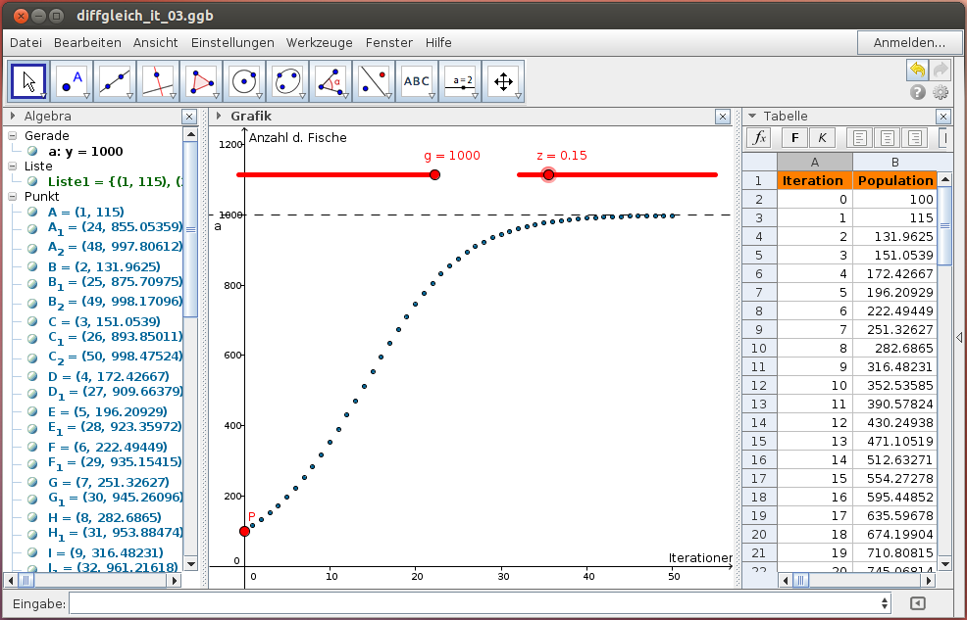Screen dimensions: 967x620
Task: Collapse the Punkt group
Action: (13, 197)
